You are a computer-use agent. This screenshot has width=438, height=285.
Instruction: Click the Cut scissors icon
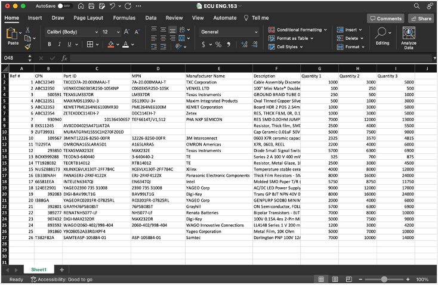pyautogui.click(x=27, y=30)
